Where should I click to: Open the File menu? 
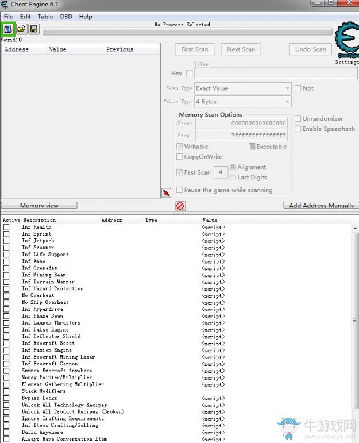point(9,17)
